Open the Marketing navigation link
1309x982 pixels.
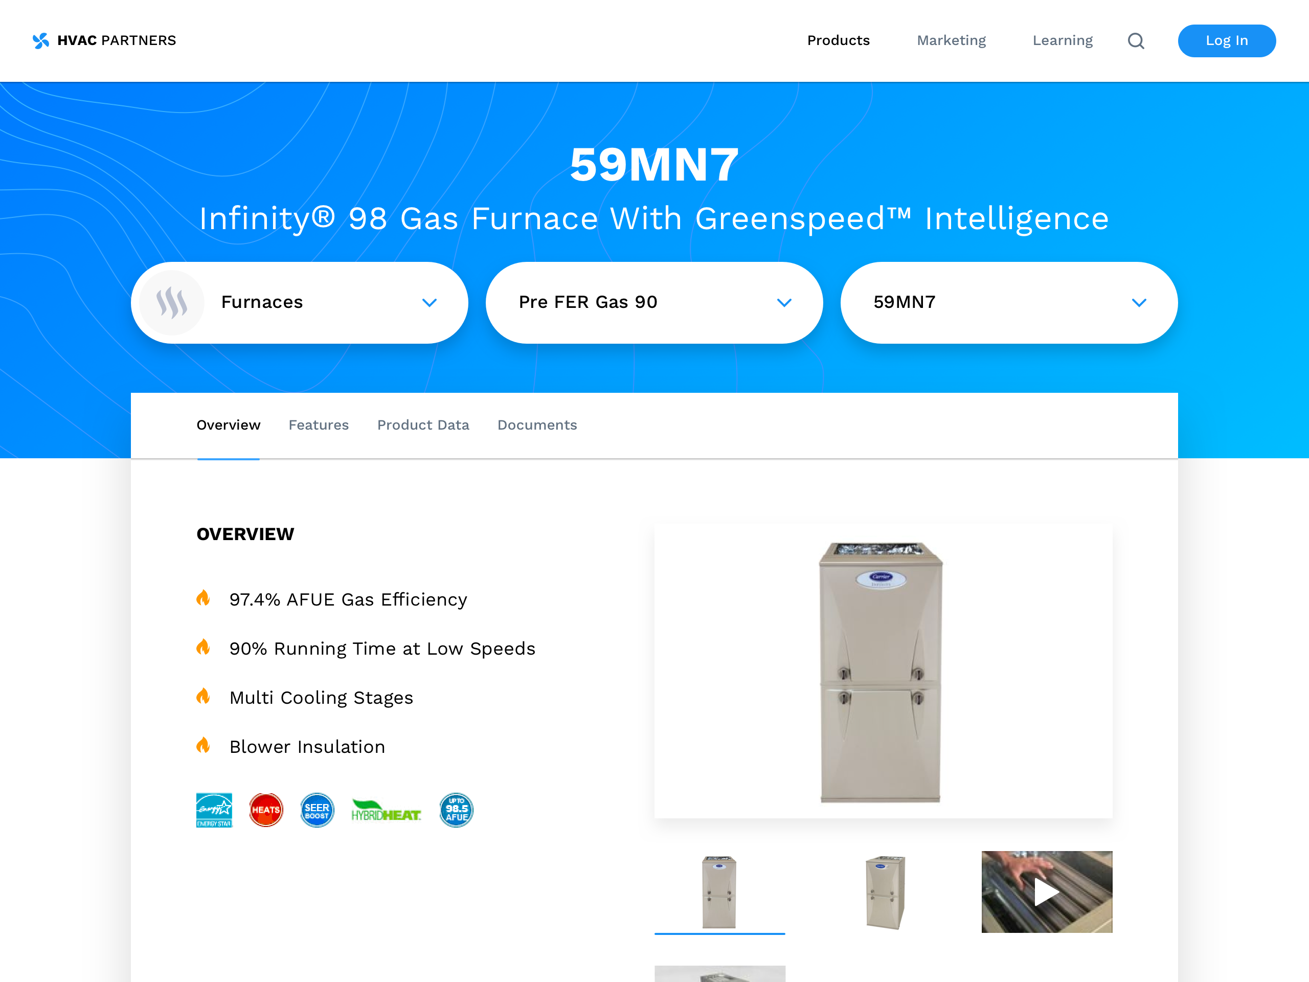(951, 40)
